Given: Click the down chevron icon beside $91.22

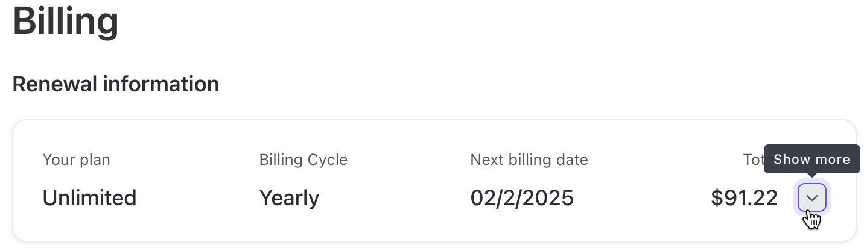Looking at the screenshot, I should (812, 198).
